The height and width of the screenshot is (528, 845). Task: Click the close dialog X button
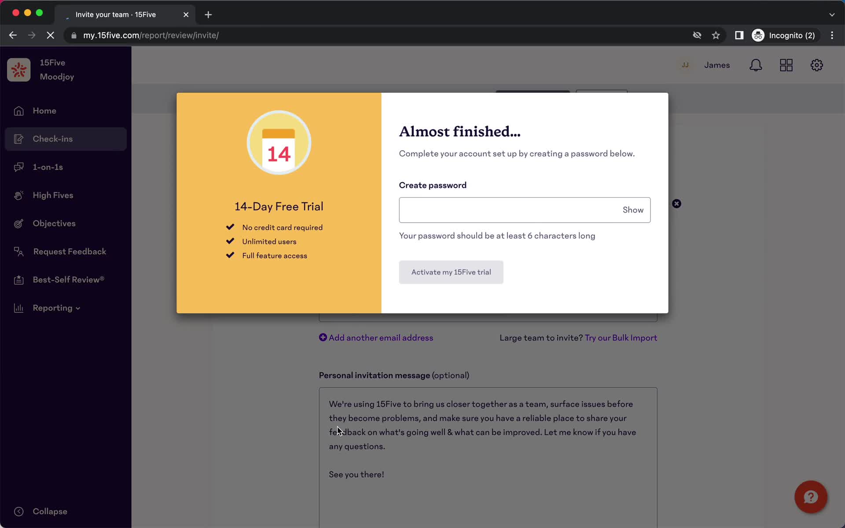(676, 203)
